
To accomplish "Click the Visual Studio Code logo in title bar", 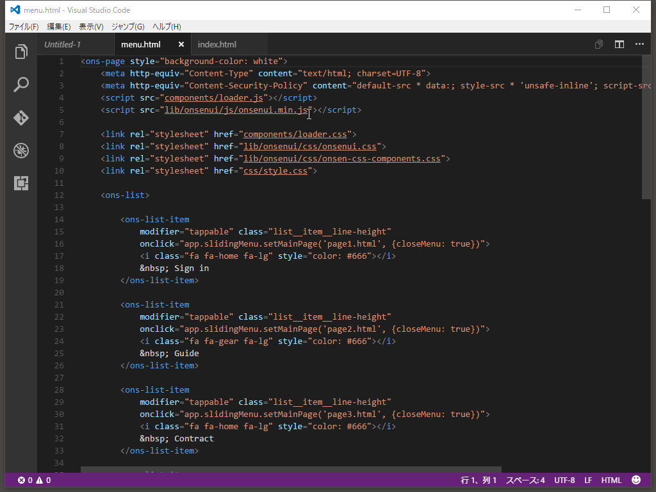I will 15,10.
